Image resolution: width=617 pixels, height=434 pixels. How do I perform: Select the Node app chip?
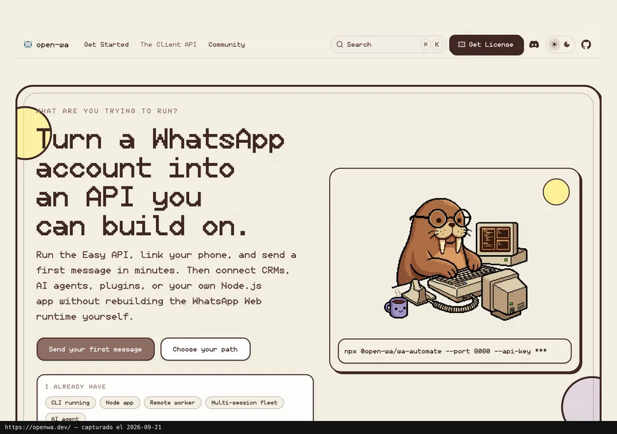click(120, 403)
